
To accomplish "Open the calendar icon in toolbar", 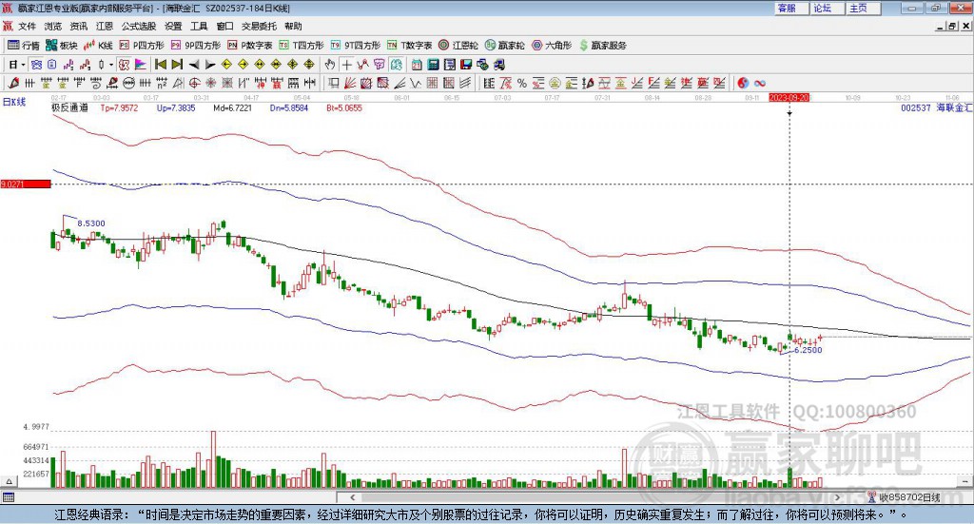I will point(417,65).
